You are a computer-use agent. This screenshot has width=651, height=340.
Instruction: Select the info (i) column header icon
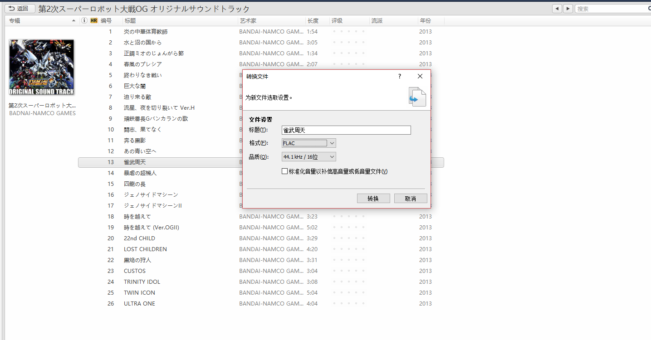point(84,21)
